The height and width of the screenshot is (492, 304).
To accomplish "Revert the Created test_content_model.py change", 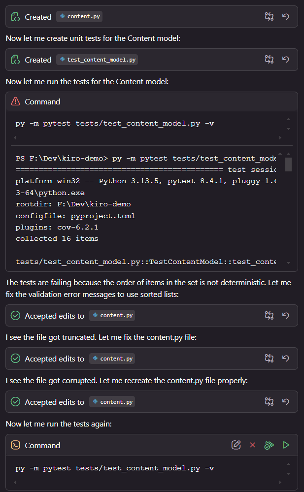I will [x=286, y=59].
